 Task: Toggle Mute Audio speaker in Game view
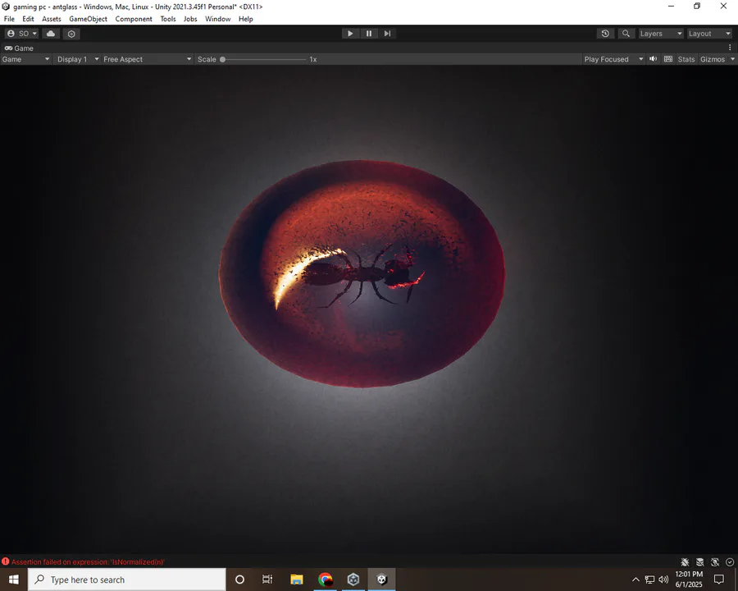(x=654, y=59)
